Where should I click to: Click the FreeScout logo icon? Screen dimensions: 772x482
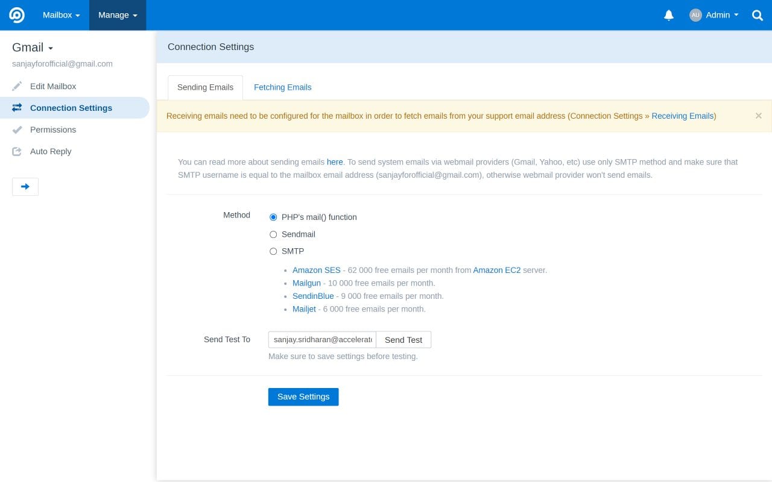click(x=15, y=14)
